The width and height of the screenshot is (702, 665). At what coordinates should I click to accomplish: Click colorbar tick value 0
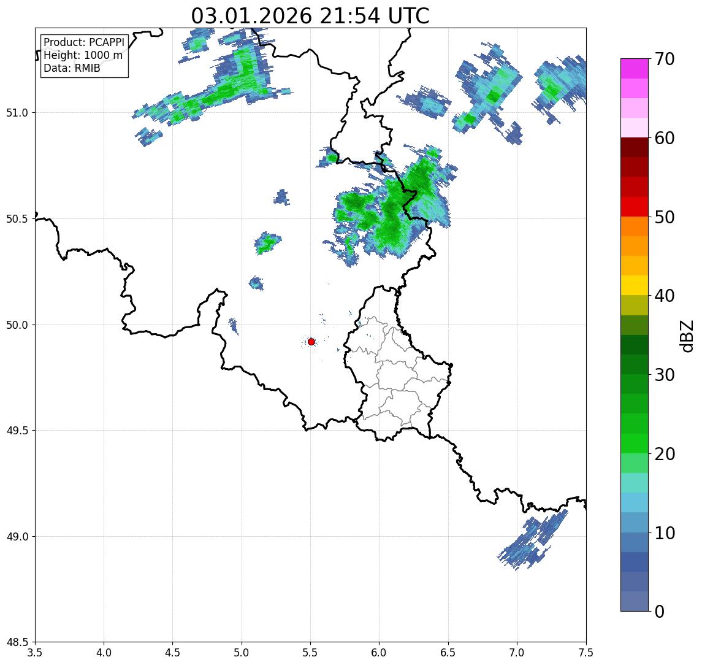(660, 611)
